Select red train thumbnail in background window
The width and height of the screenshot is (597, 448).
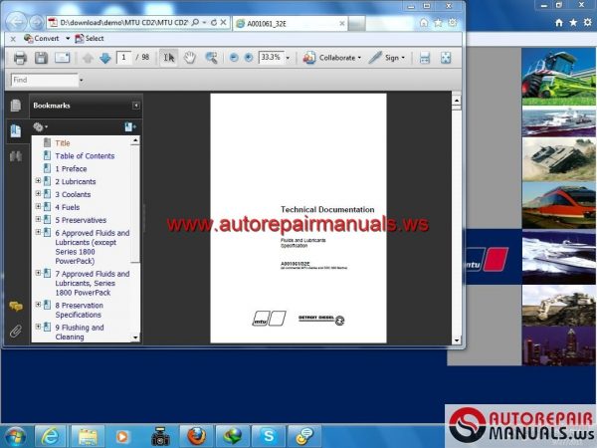click(558, 206)
